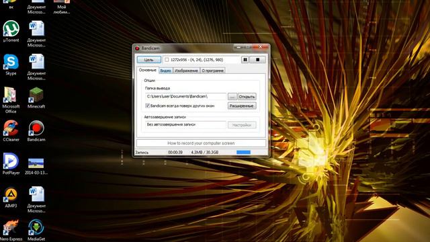Click the auto-complete recording field
Screen dimensions: 430x242
185,124
